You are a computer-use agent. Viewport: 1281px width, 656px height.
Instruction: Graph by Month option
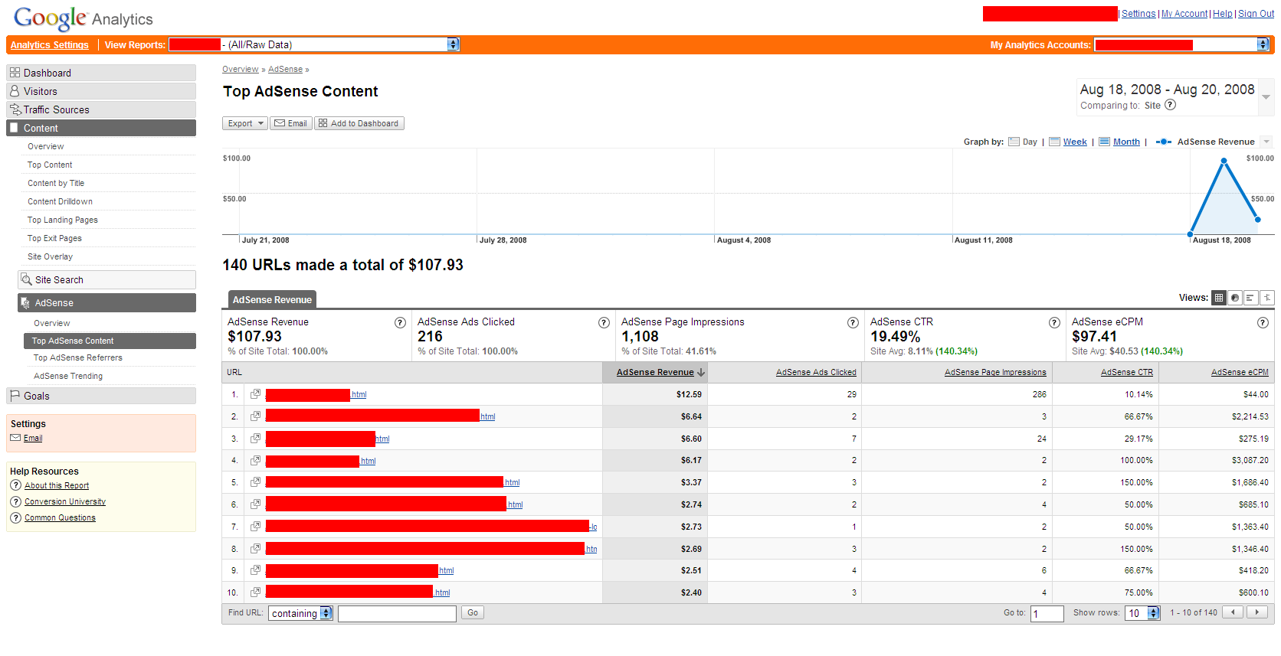coord(1119,142)
